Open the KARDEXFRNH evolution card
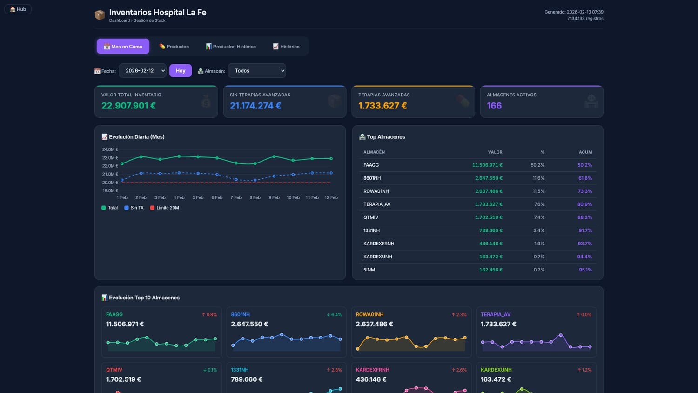This screenshot has width=698, height=393. (411, 378)
